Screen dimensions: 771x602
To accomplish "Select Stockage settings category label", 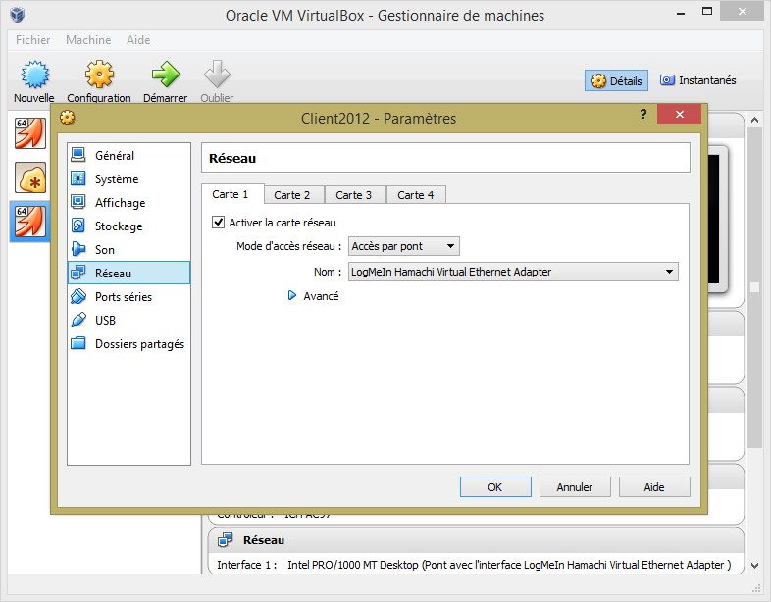I will (119, 226).
